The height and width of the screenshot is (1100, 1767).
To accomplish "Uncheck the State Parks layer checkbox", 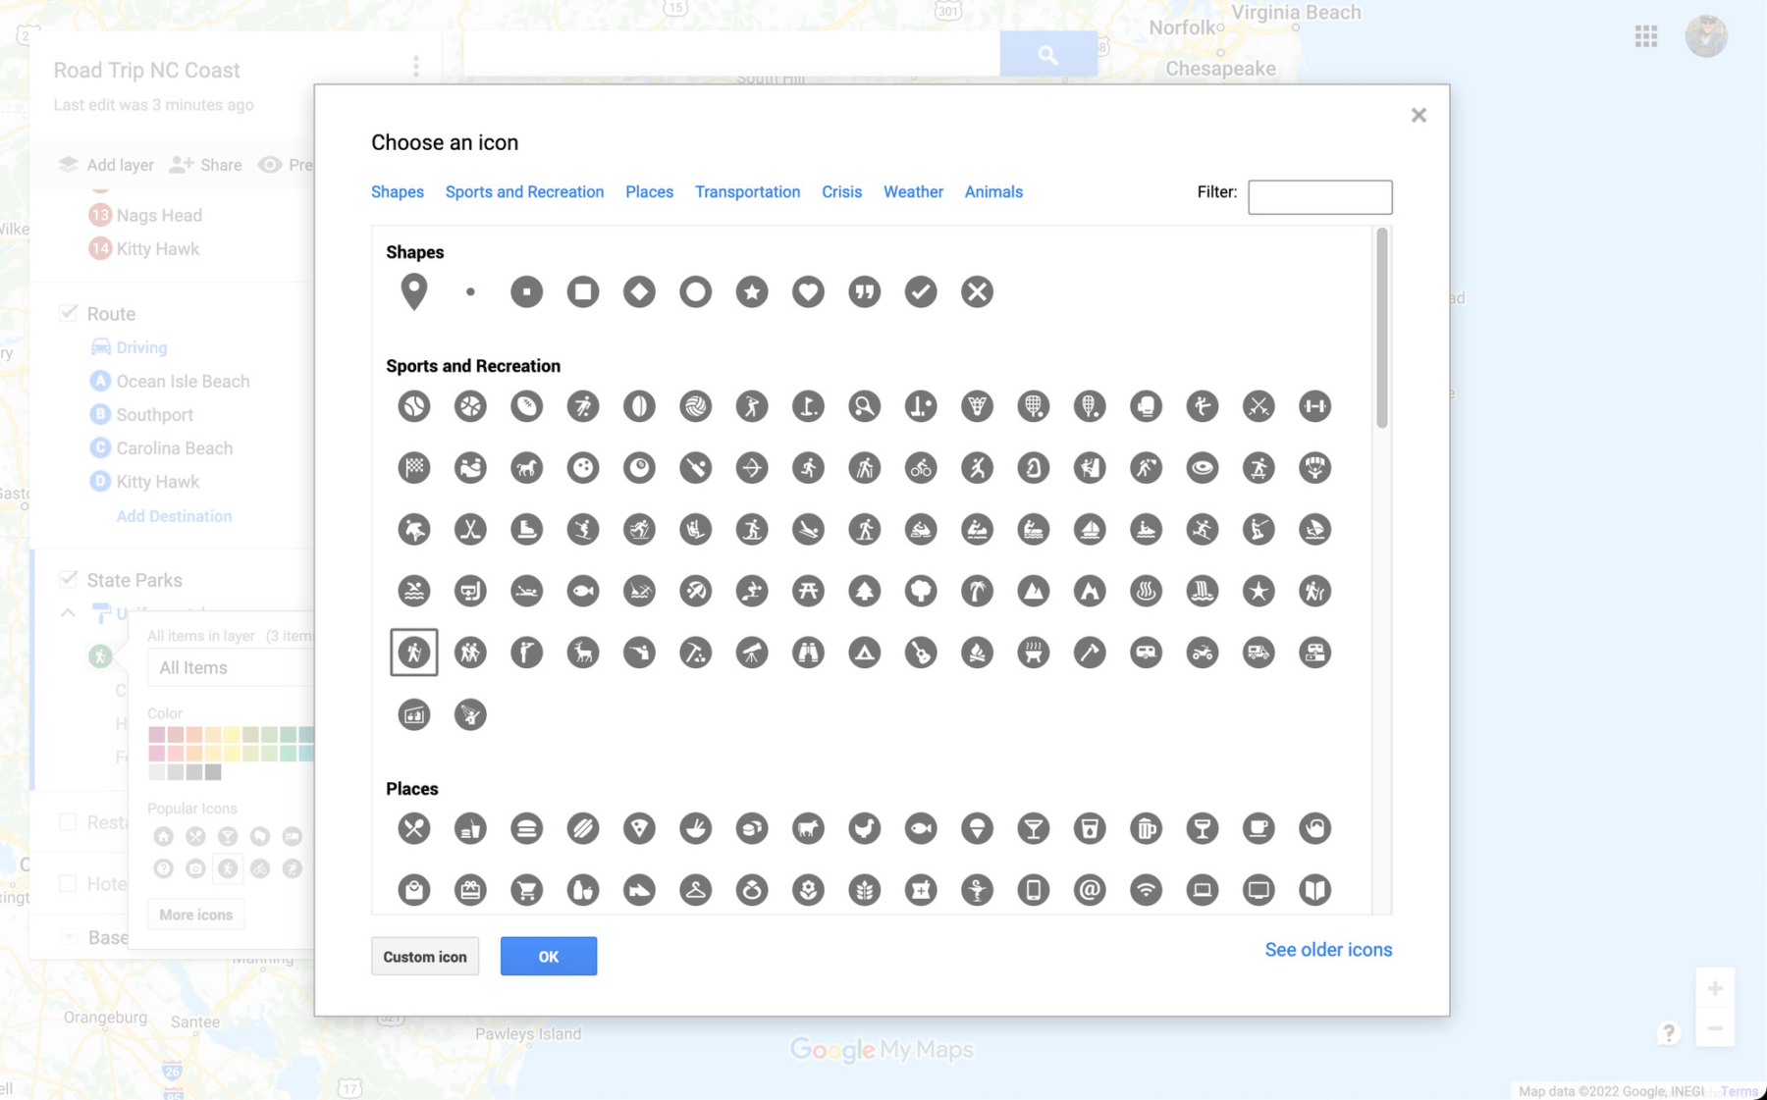I will [x=68, y=579].
